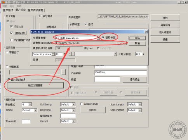Enable the 容量自订 checkbox
Viewport: 188px width, 140px height.
coord(7,52)
